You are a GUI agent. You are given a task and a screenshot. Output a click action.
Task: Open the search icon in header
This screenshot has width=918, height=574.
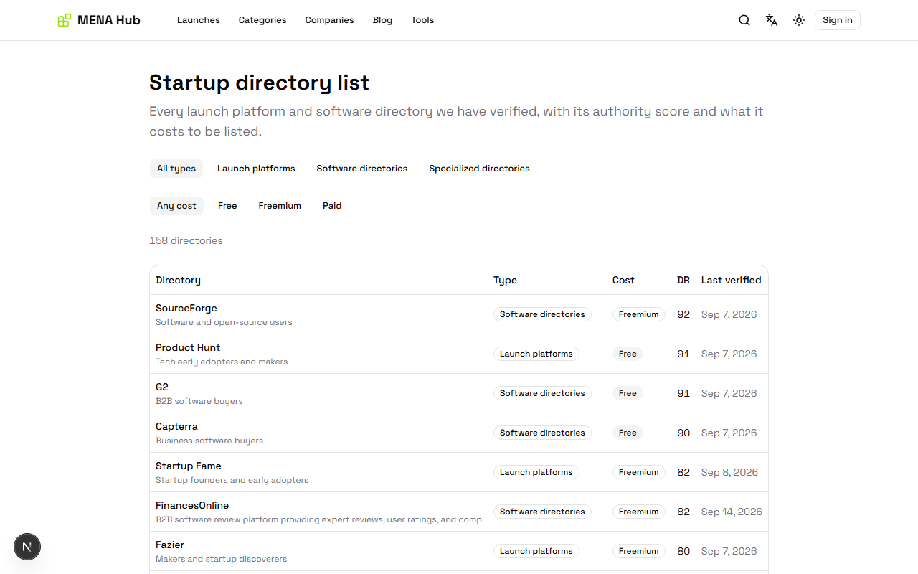pyautogui.click(x=744, y=20)
